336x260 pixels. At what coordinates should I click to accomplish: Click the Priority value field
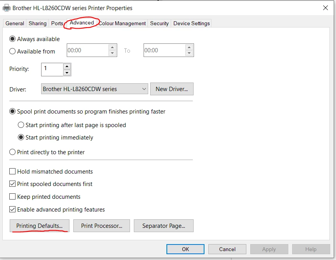(52, 69)
